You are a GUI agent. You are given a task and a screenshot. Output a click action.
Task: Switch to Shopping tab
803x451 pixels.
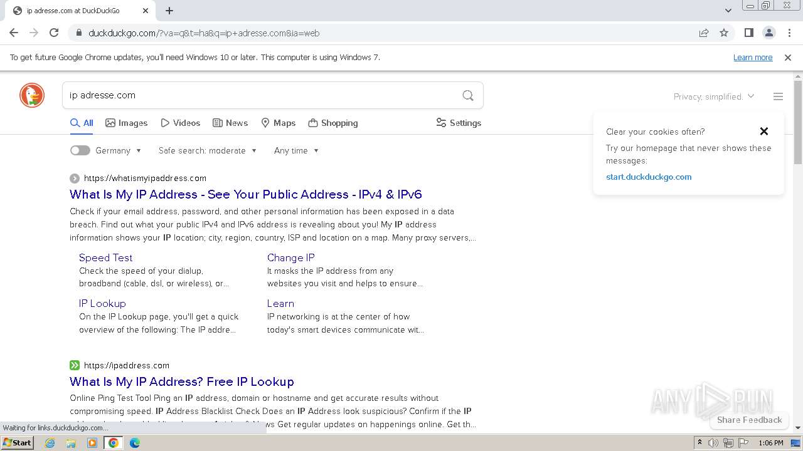333,123
